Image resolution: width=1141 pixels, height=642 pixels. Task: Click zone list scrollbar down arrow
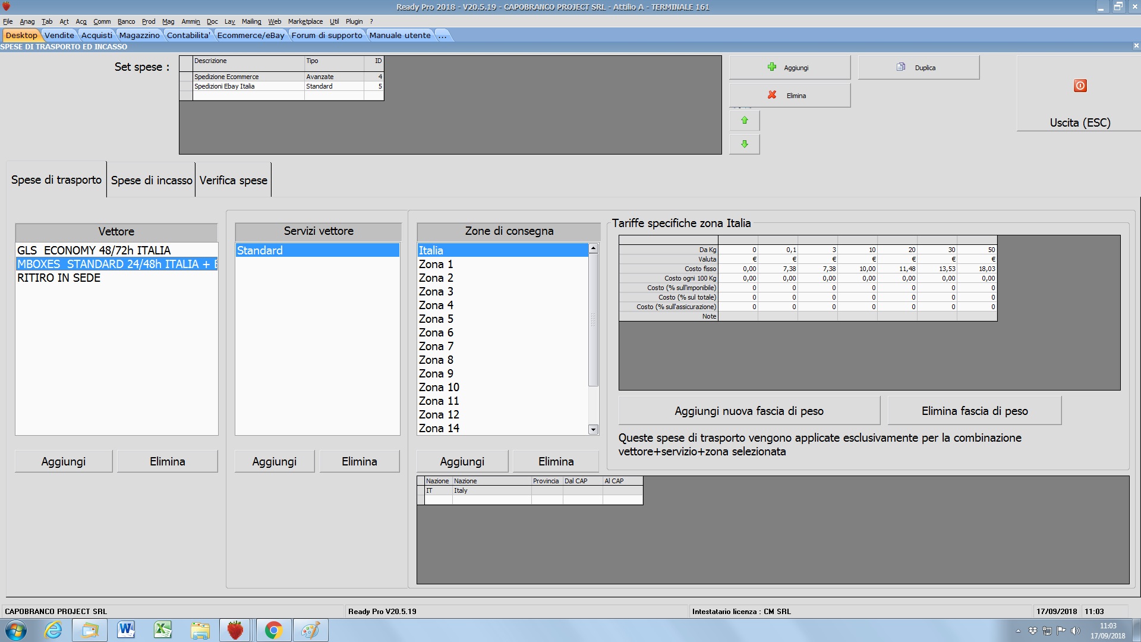coord(593,429)
